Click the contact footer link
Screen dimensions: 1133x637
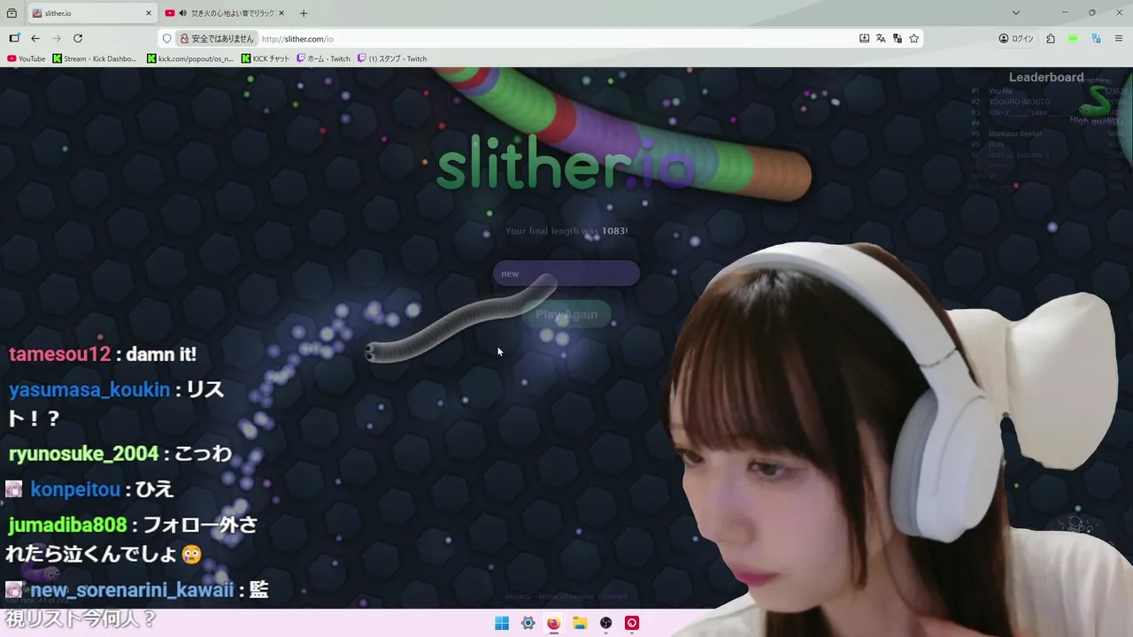click(614, 596)
